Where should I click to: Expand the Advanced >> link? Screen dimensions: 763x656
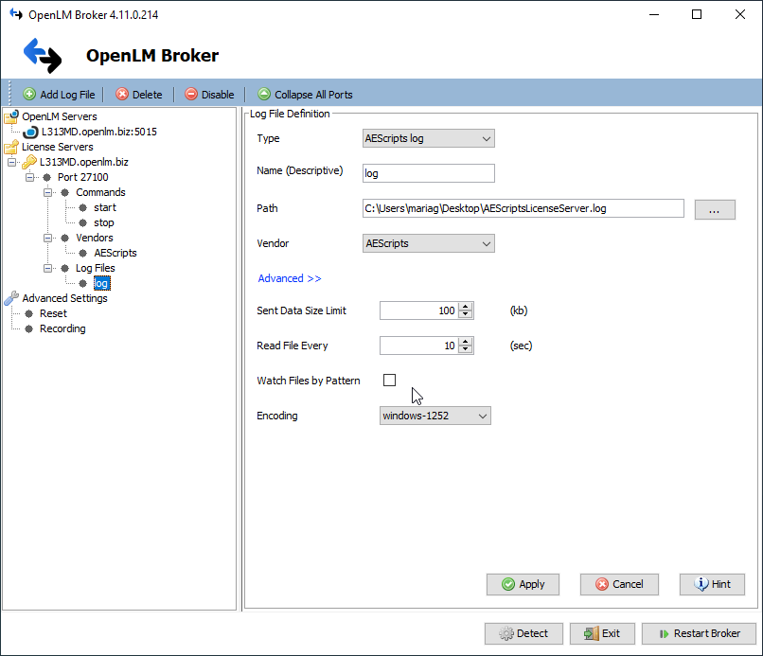[x=290, y=278]
